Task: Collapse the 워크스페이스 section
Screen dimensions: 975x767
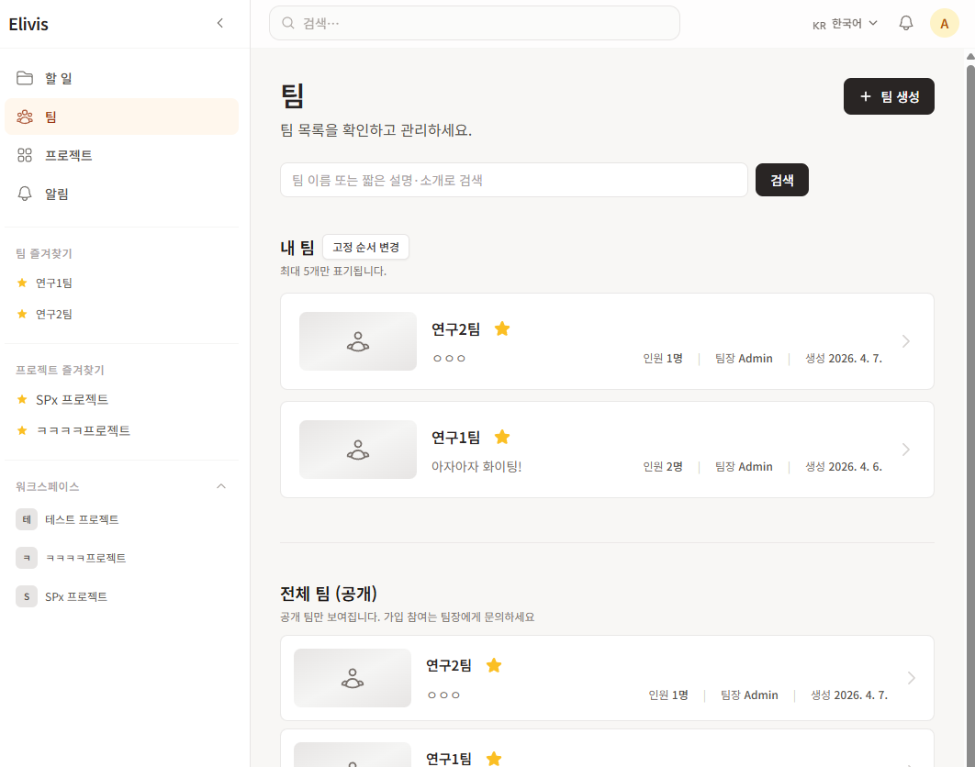Action: point(220,486)
